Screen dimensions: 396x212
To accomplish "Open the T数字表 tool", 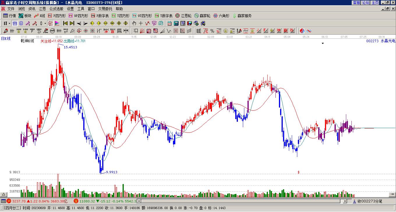I will tap(164, 16).
